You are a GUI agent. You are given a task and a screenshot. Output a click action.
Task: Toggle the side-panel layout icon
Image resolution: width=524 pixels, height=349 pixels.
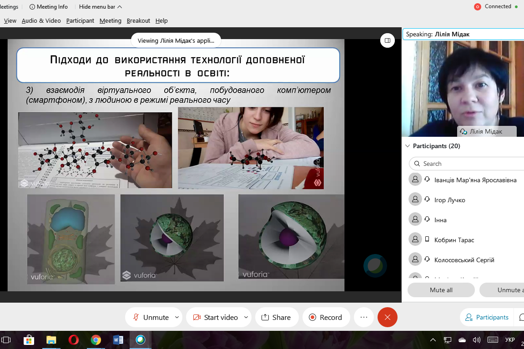point(387,40)
